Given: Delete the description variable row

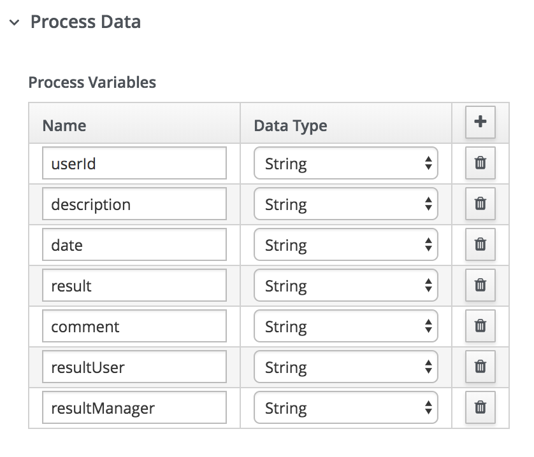Looking at the screenshot, I should (x=480, y=204).
